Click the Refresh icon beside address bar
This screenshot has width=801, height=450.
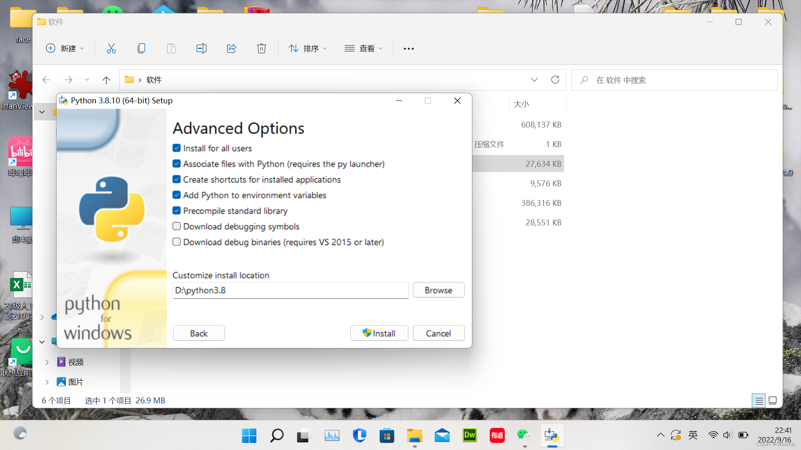(555, 80)
